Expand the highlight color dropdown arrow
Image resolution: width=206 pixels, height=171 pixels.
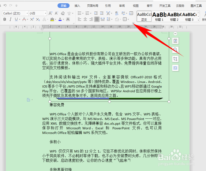tap(56, 19)
